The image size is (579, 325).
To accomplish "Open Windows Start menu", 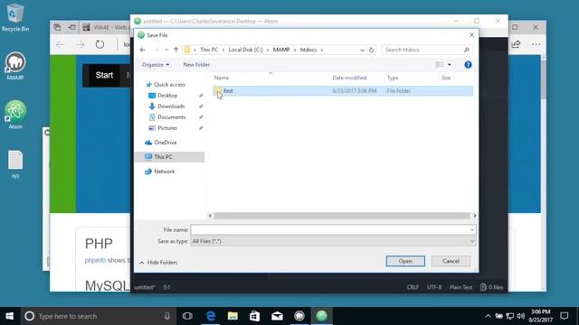I will tap(10, 316).
